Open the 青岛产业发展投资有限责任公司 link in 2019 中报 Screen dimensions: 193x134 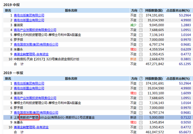coord(35,30)
